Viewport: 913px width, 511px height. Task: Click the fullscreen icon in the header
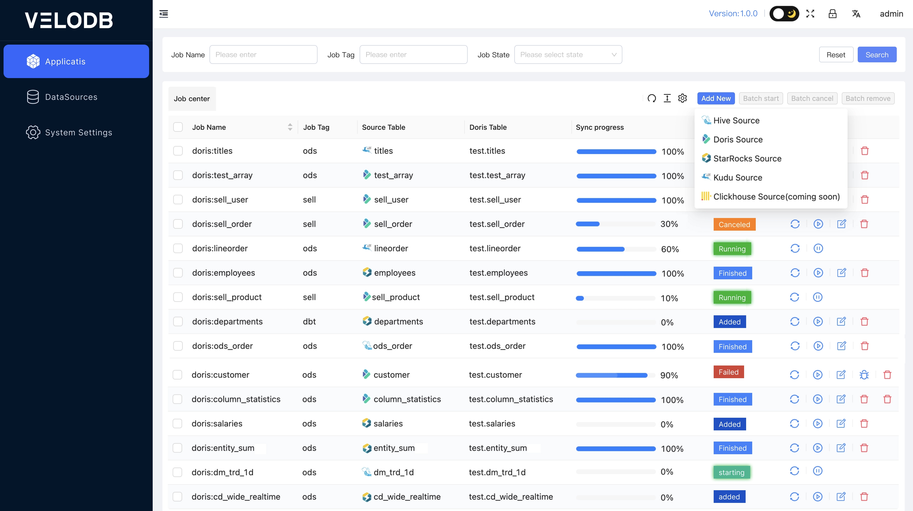pyautogui.click(x=810, y=14)
